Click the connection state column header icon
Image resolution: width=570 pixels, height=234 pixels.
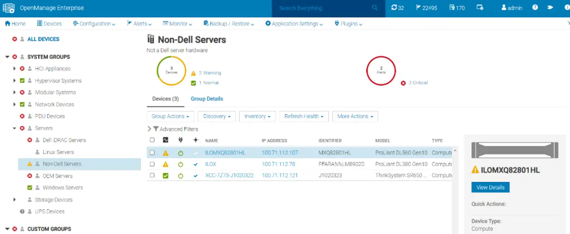[x=195, y=140]
